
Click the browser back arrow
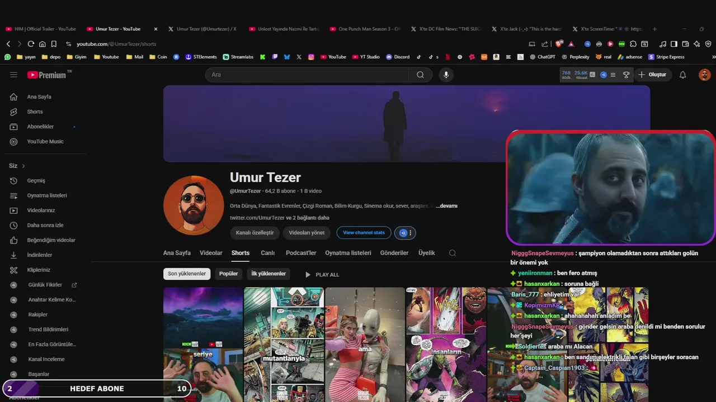click(8, 44)
